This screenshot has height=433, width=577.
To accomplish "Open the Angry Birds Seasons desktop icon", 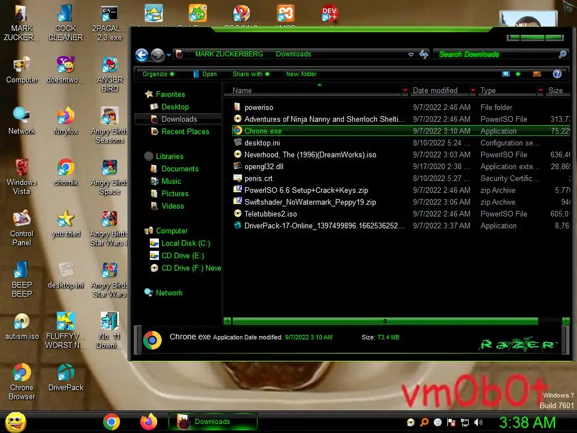I will coord(109,126).
